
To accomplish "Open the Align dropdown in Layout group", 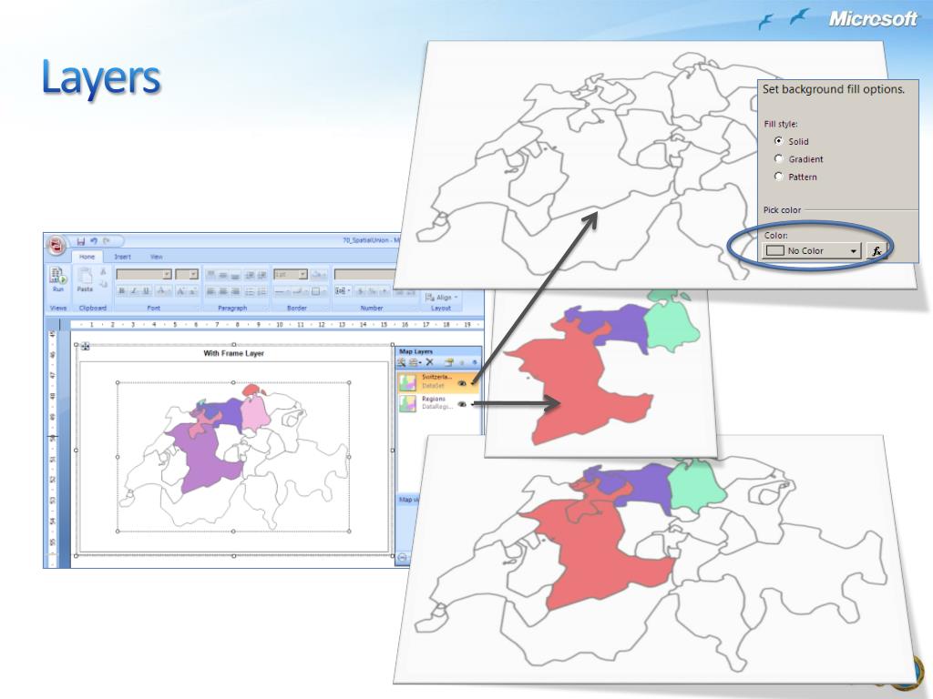I will click(x=441, y=298).
